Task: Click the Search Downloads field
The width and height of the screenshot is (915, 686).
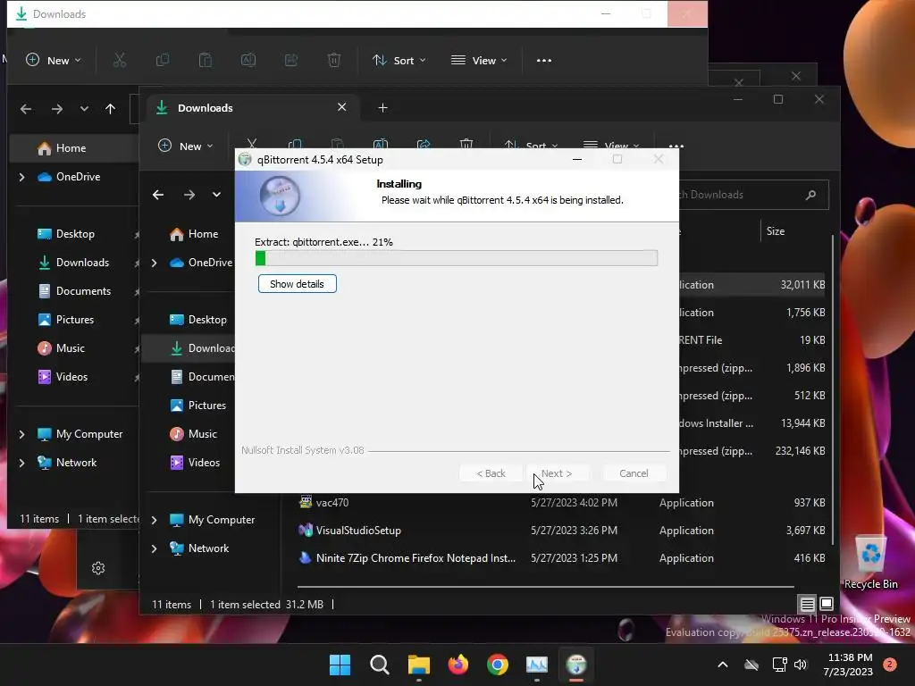Action: point(753,195)
